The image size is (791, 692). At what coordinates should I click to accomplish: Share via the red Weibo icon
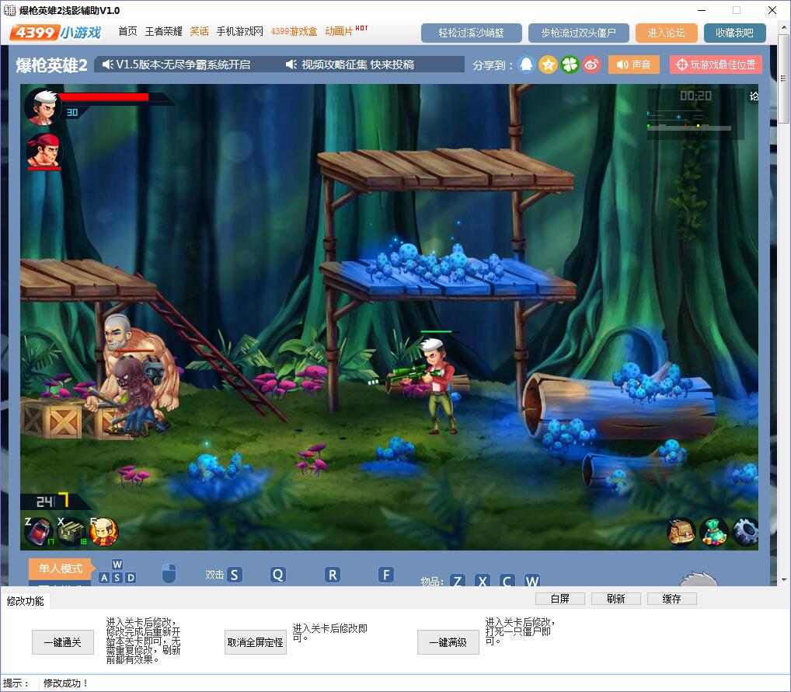click(x=591, y=65)
